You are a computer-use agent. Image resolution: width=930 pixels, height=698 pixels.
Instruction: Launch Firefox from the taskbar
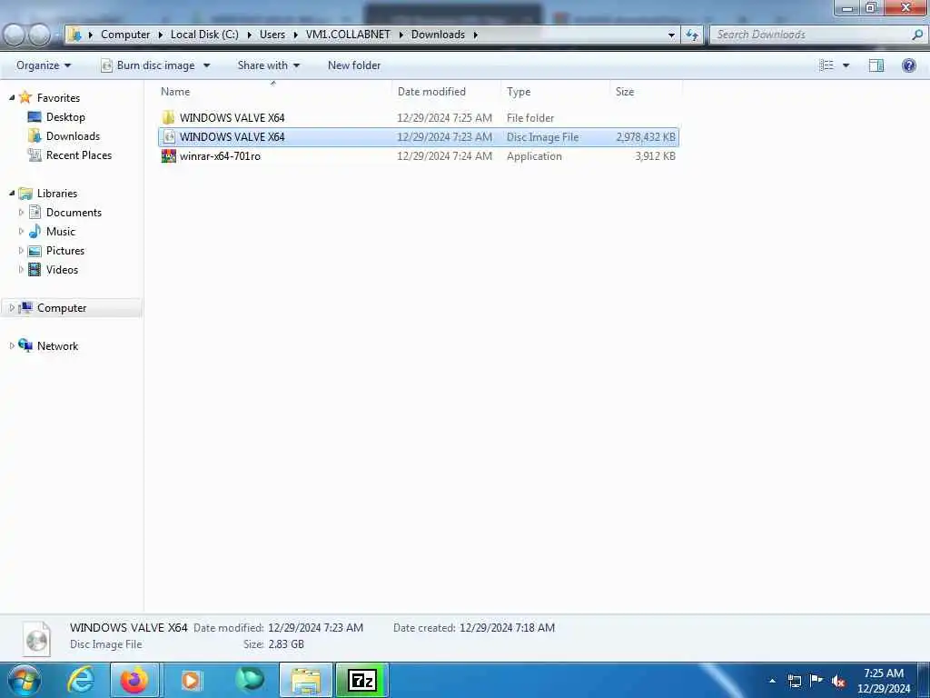pos(134,680)
